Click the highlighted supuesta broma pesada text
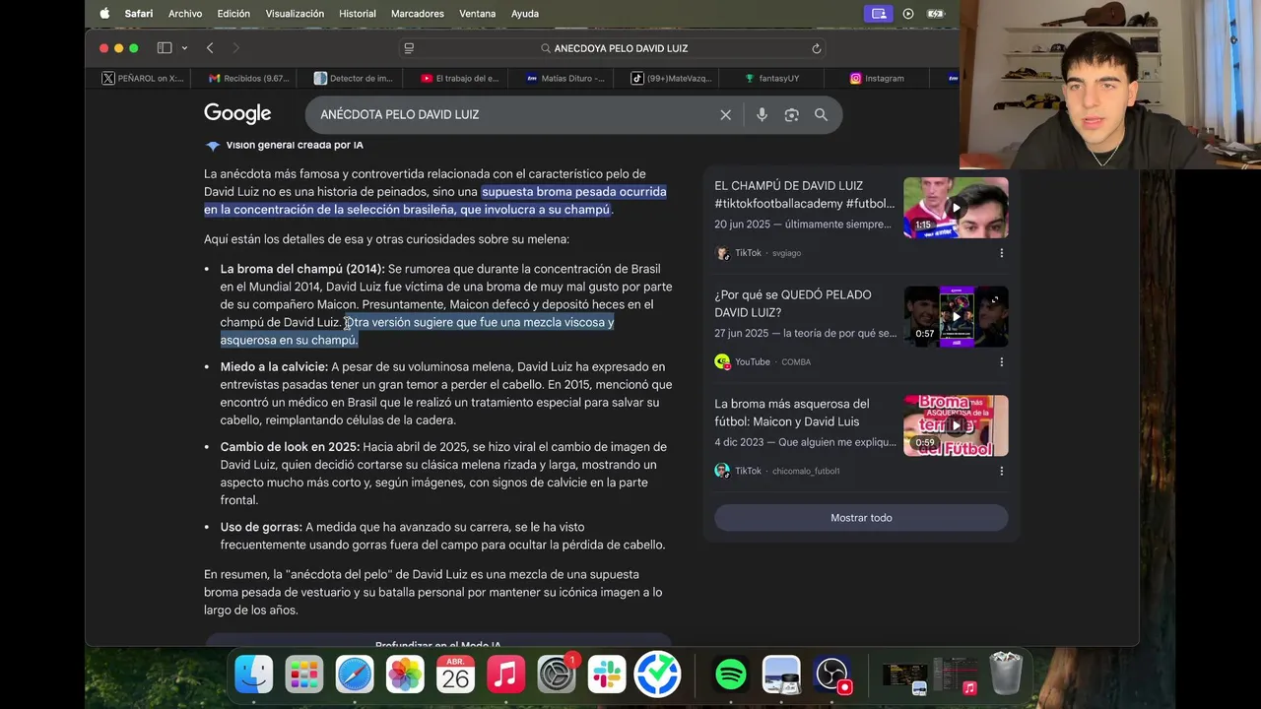Viewport: 1261px width, 709px height. pyautogui.click(x=435, y=201)
